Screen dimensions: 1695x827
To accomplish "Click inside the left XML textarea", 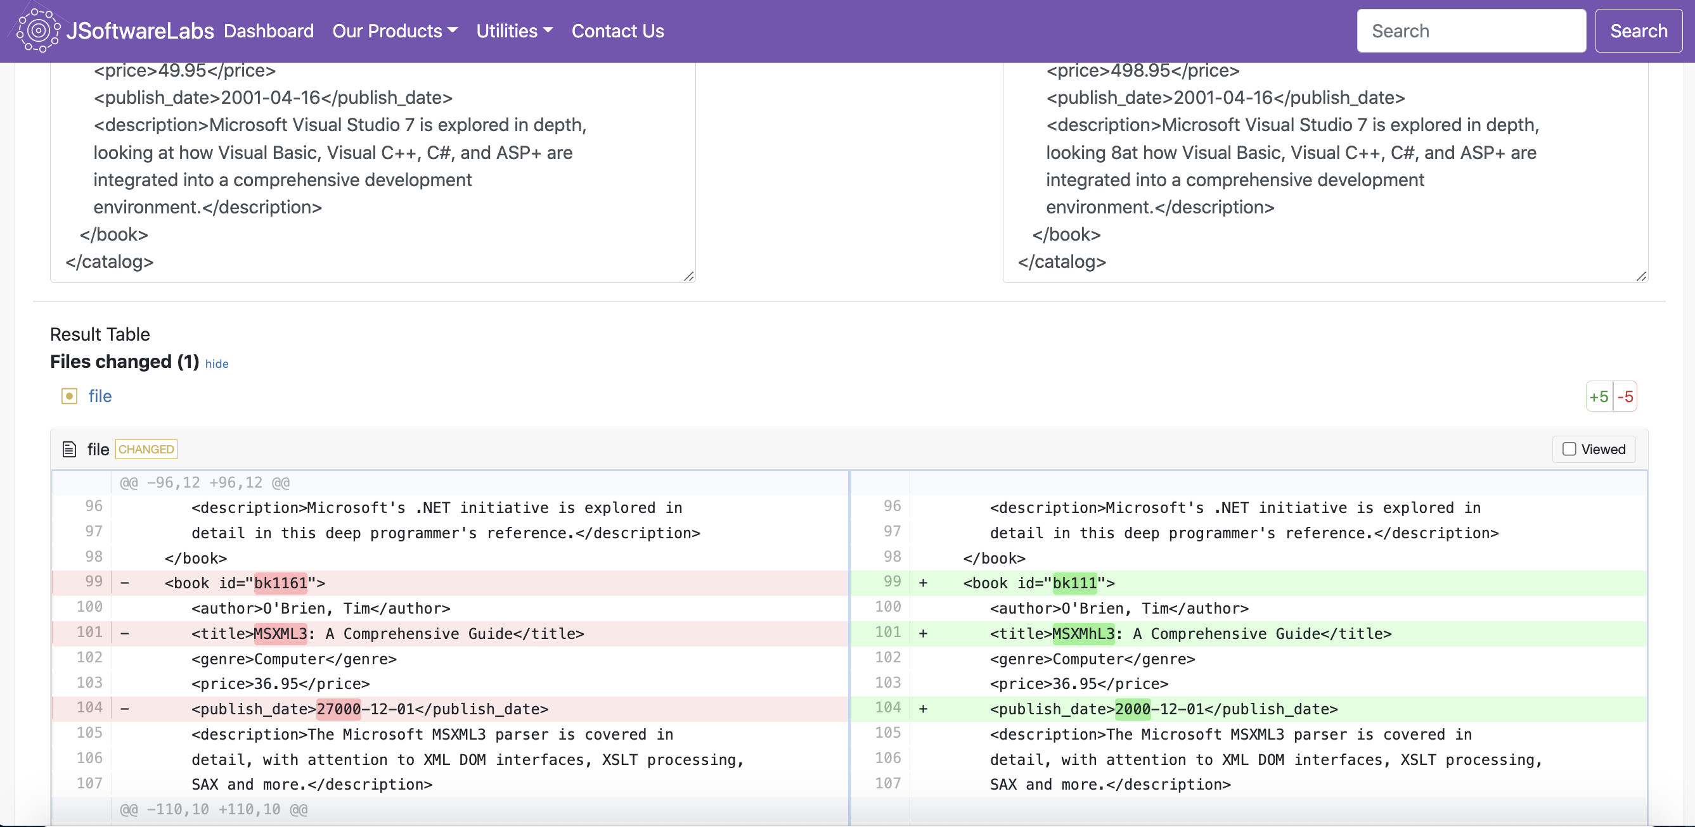I will point(373,172).
